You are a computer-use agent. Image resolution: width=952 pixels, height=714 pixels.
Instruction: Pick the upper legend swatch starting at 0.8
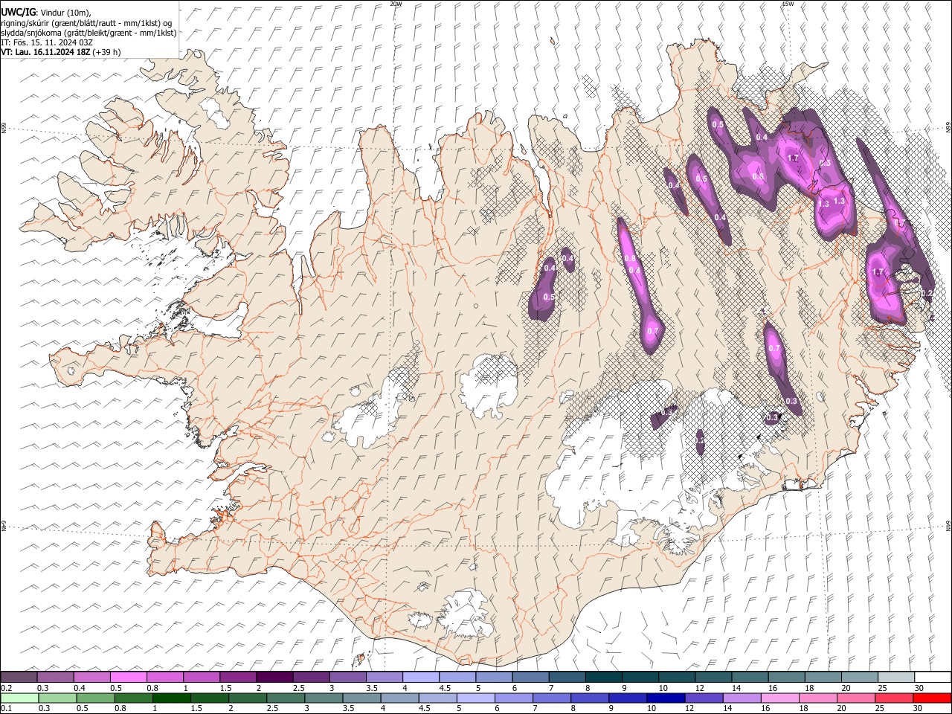[x=164, y=677]
